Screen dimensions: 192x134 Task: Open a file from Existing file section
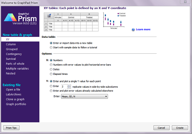pos(13,90)
